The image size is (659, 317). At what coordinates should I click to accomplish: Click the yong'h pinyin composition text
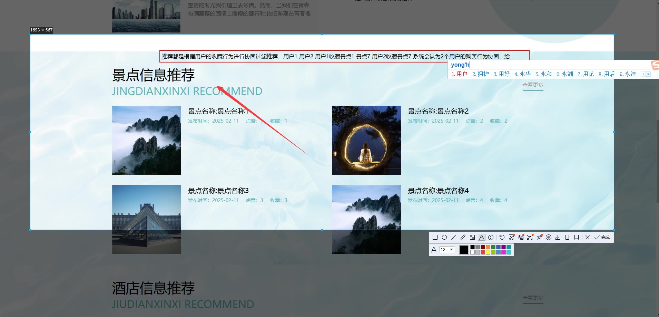(x=460, y=65)
